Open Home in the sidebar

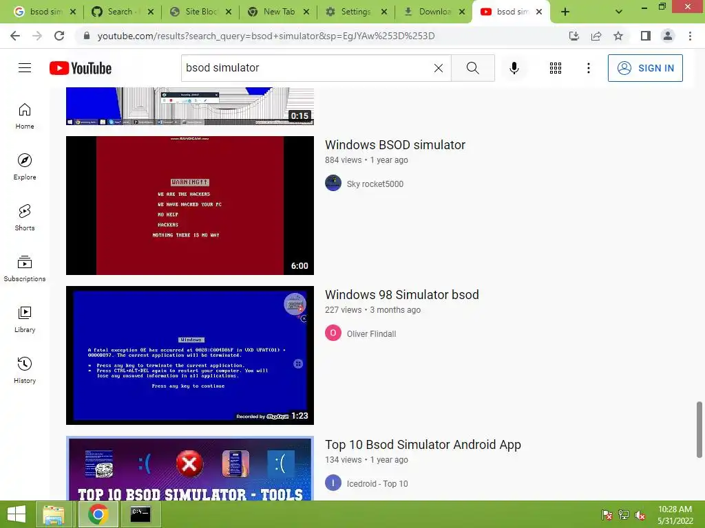[25, 116]
